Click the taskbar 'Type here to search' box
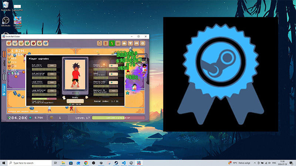Viewport: 296px width, 166px height. coord(30,163)
